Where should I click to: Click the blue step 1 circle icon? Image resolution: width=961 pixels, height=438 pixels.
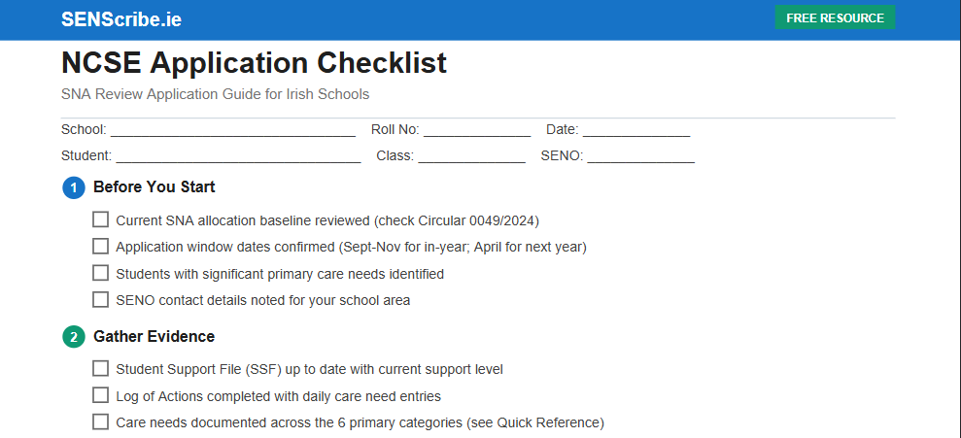coord(74,187)
